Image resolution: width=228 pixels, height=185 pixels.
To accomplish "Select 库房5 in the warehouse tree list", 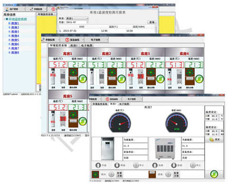I will click(15, 40).
